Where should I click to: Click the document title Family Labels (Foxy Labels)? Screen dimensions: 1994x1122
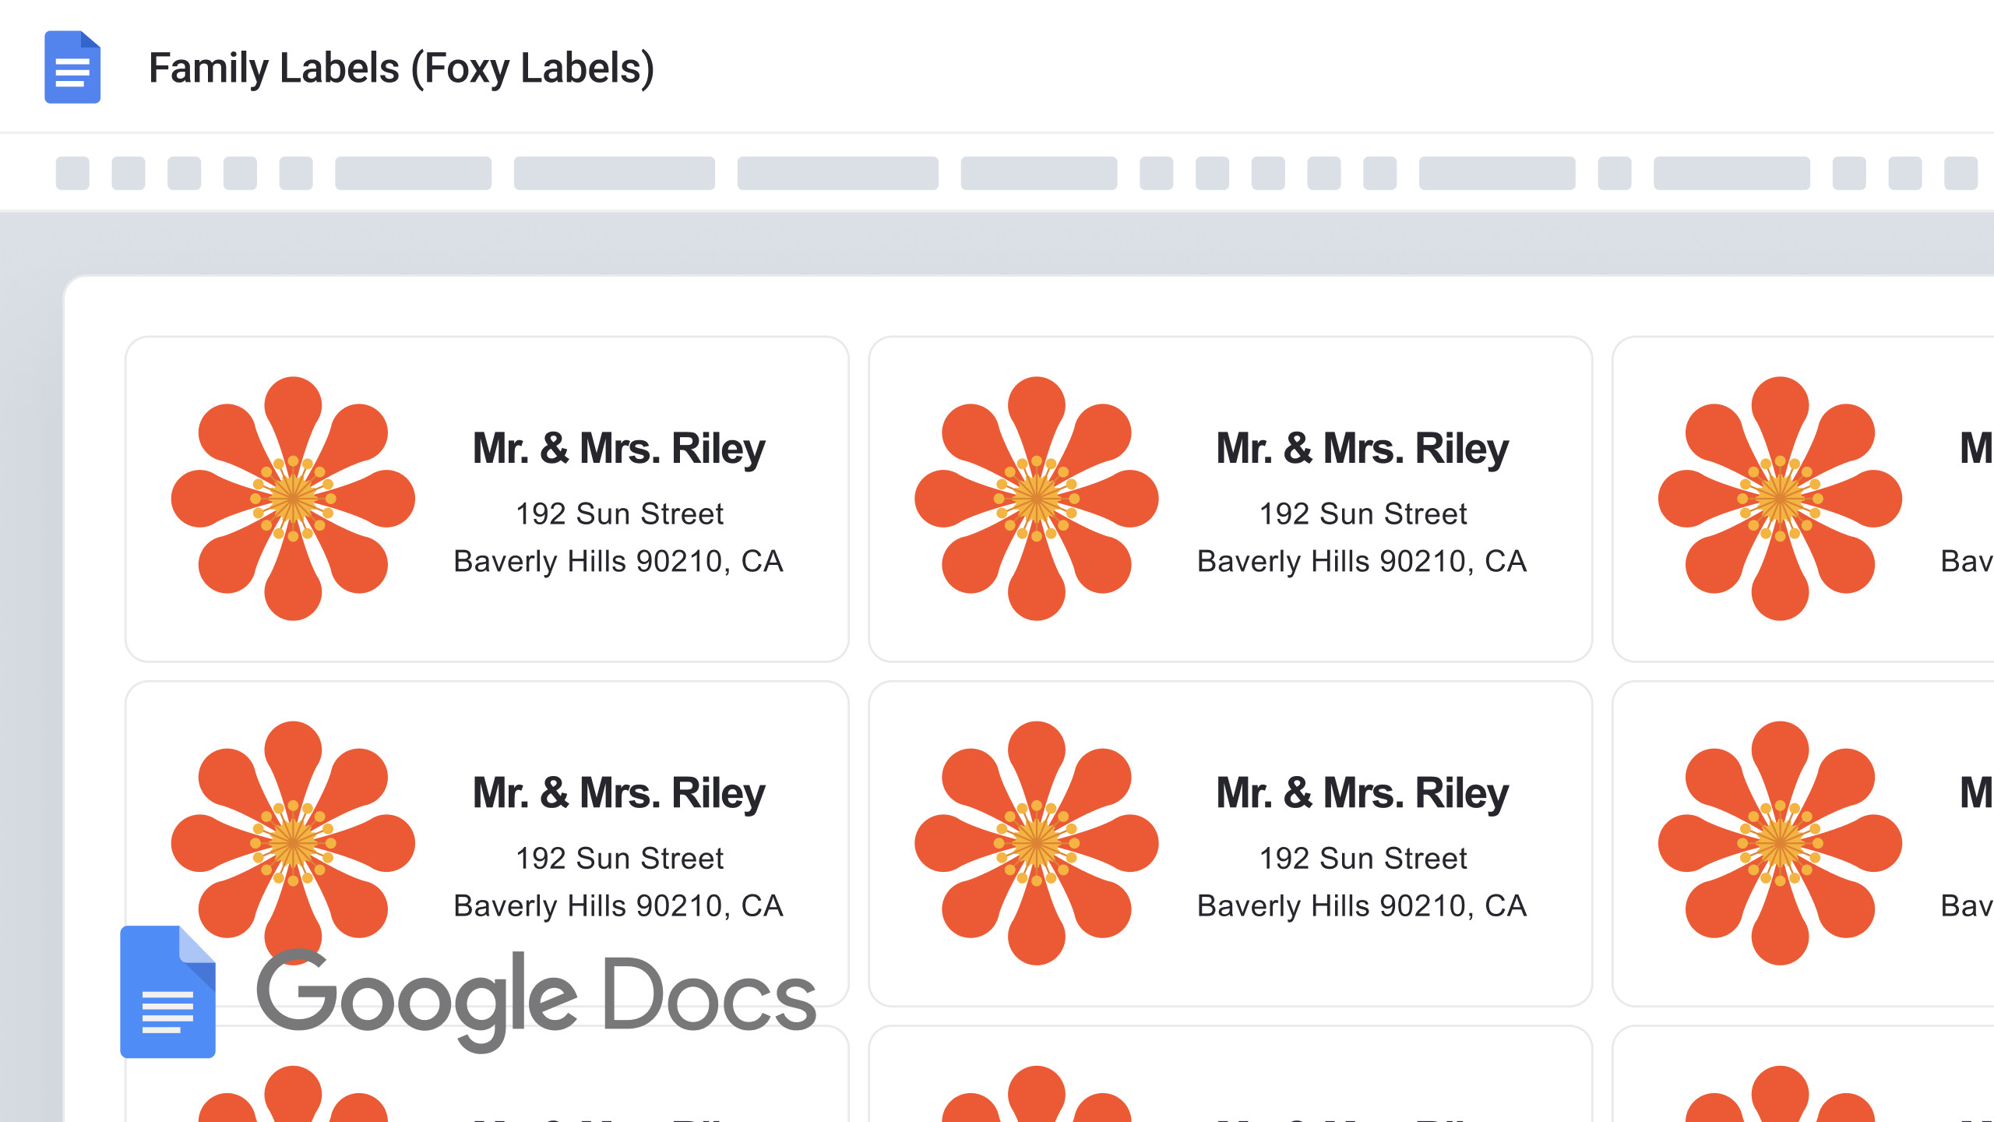click(x=401, y=68)
